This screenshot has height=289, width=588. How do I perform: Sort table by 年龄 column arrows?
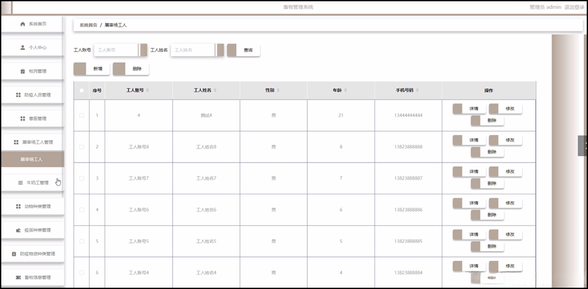[x=345, y=91]
